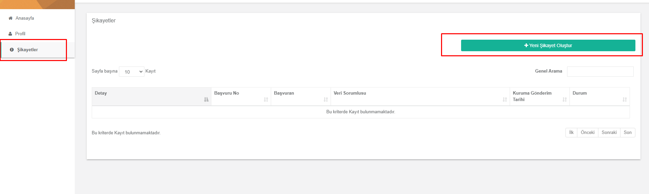Open Anasayfa in the sidebar
This screenshot has width=649, height=194.
[25, 18]
